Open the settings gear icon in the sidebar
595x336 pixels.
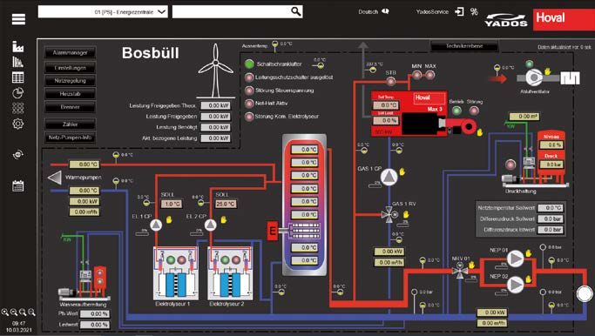(x=17, y=124)
